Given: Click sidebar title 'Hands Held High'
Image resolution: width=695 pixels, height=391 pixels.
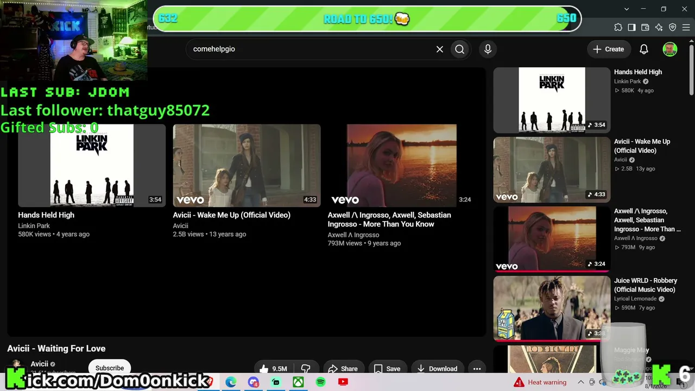Looking at the screenshot, I should [x=638, y=72].
